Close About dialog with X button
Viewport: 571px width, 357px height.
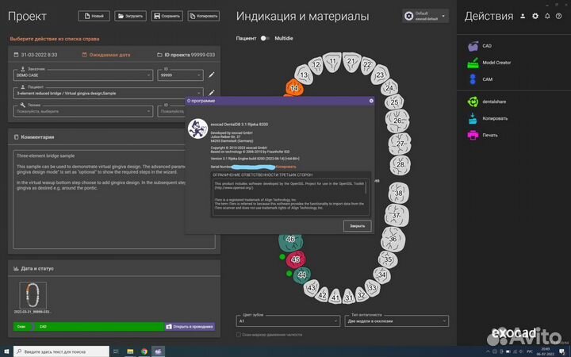371,101
